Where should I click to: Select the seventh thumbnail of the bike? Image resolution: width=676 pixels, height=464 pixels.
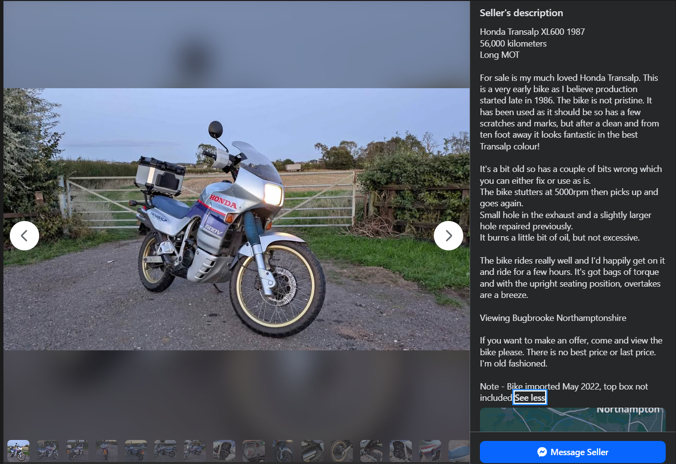coord(195,450)
